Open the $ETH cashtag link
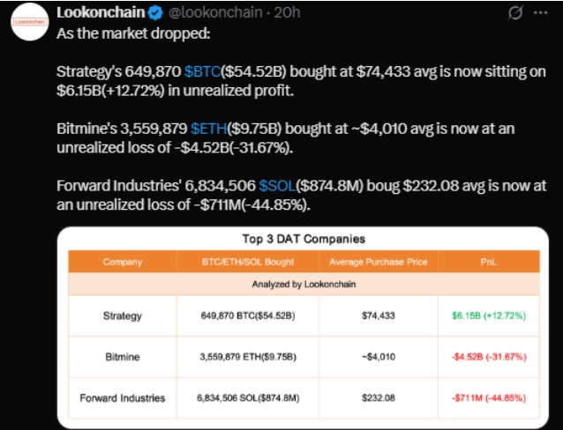Viewport: 563px width, 430px height. [x=208, y=129]
